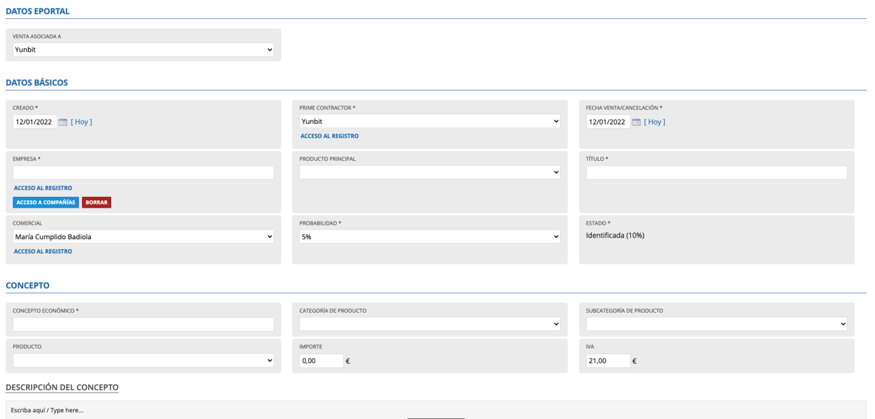Click Hoy link beside Creado date
This screenshot has height=419, width=875.
pyautogui.click(x=81, y=122)
